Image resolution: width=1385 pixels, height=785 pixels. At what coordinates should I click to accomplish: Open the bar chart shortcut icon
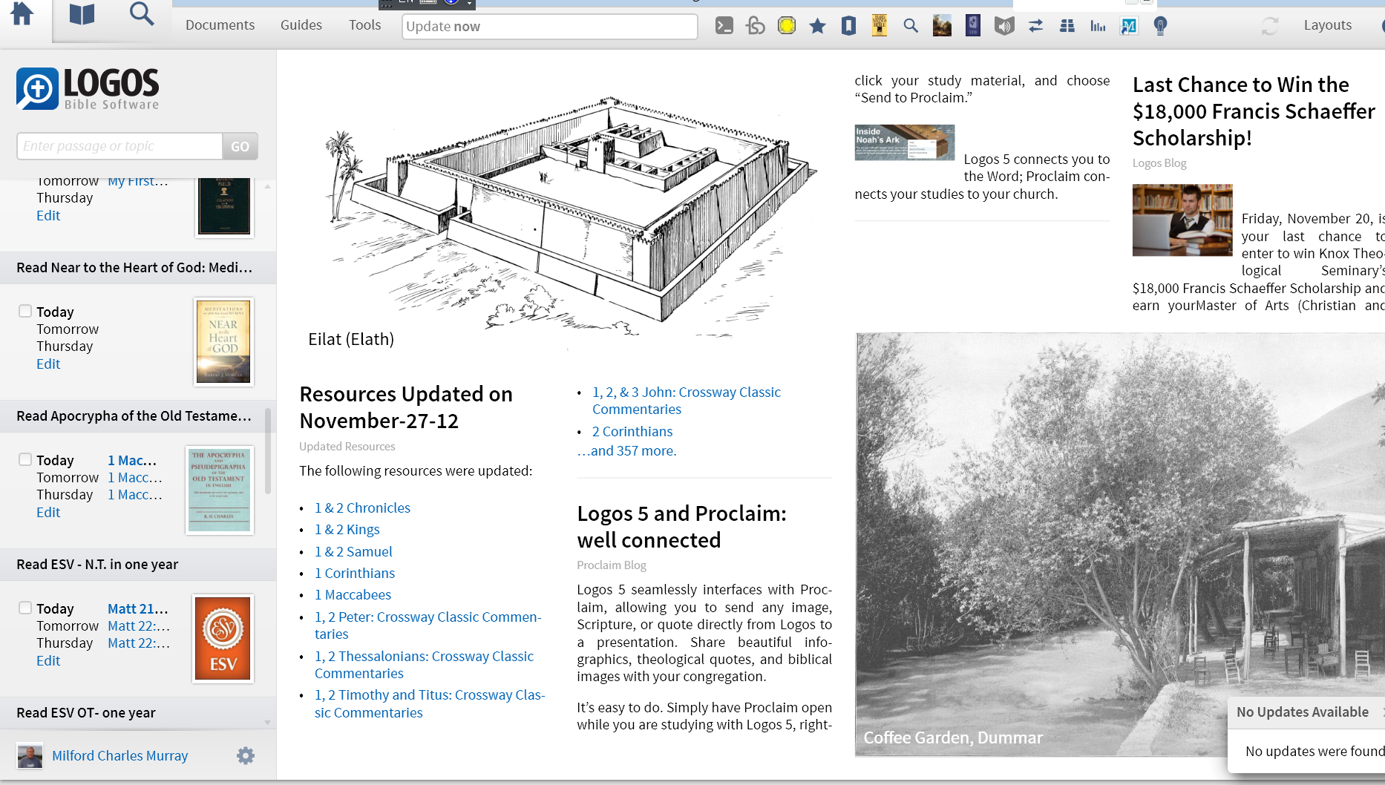(x=1098, y=26)
